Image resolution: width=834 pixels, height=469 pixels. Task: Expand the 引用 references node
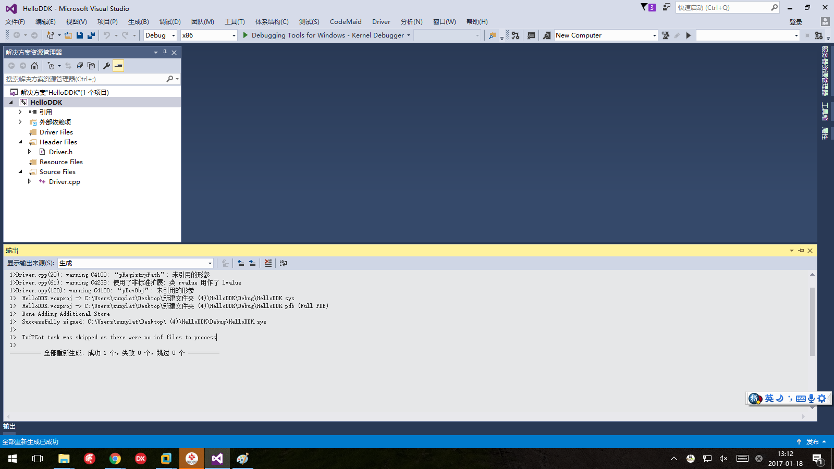20,112
